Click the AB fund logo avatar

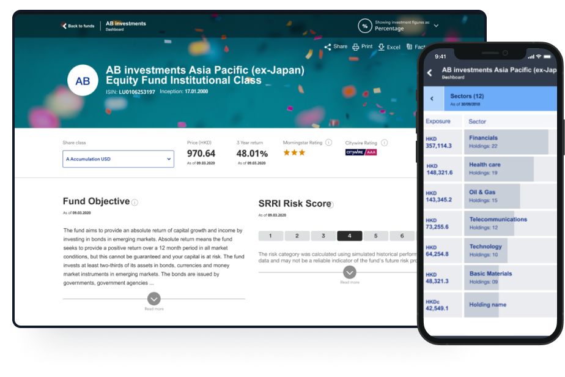pos(83,81)
